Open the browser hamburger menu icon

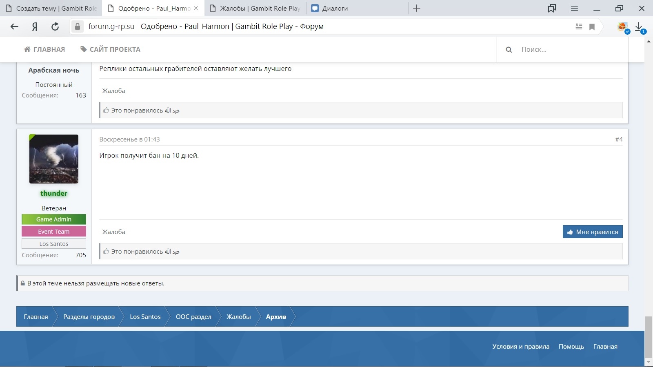click(574, 8)
